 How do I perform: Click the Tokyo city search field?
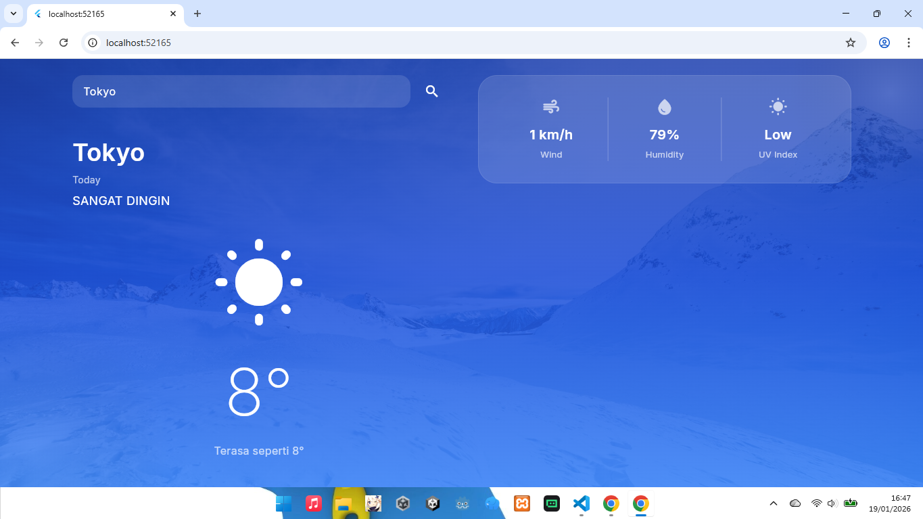(x=241, y=91)
